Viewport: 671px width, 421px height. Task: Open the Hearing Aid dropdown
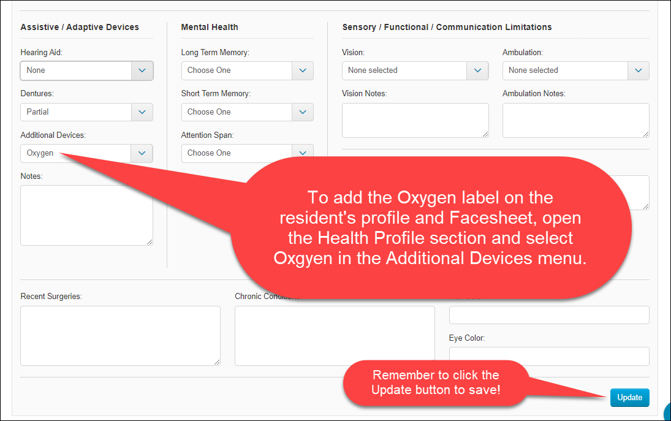tap(86, 70)
